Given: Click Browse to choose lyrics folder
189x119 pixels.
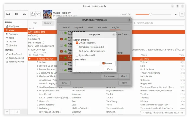Looking at the screenshot, I should [108, 63].
